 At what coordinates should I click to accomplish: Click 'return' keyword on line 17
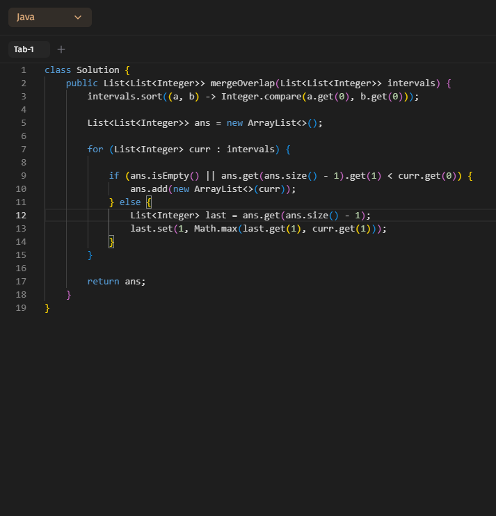(x=104, y=282)
